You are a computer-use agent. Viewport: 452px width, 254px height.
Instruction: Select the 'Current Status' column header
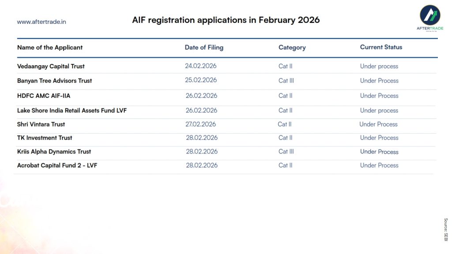(x=381, y=47)
